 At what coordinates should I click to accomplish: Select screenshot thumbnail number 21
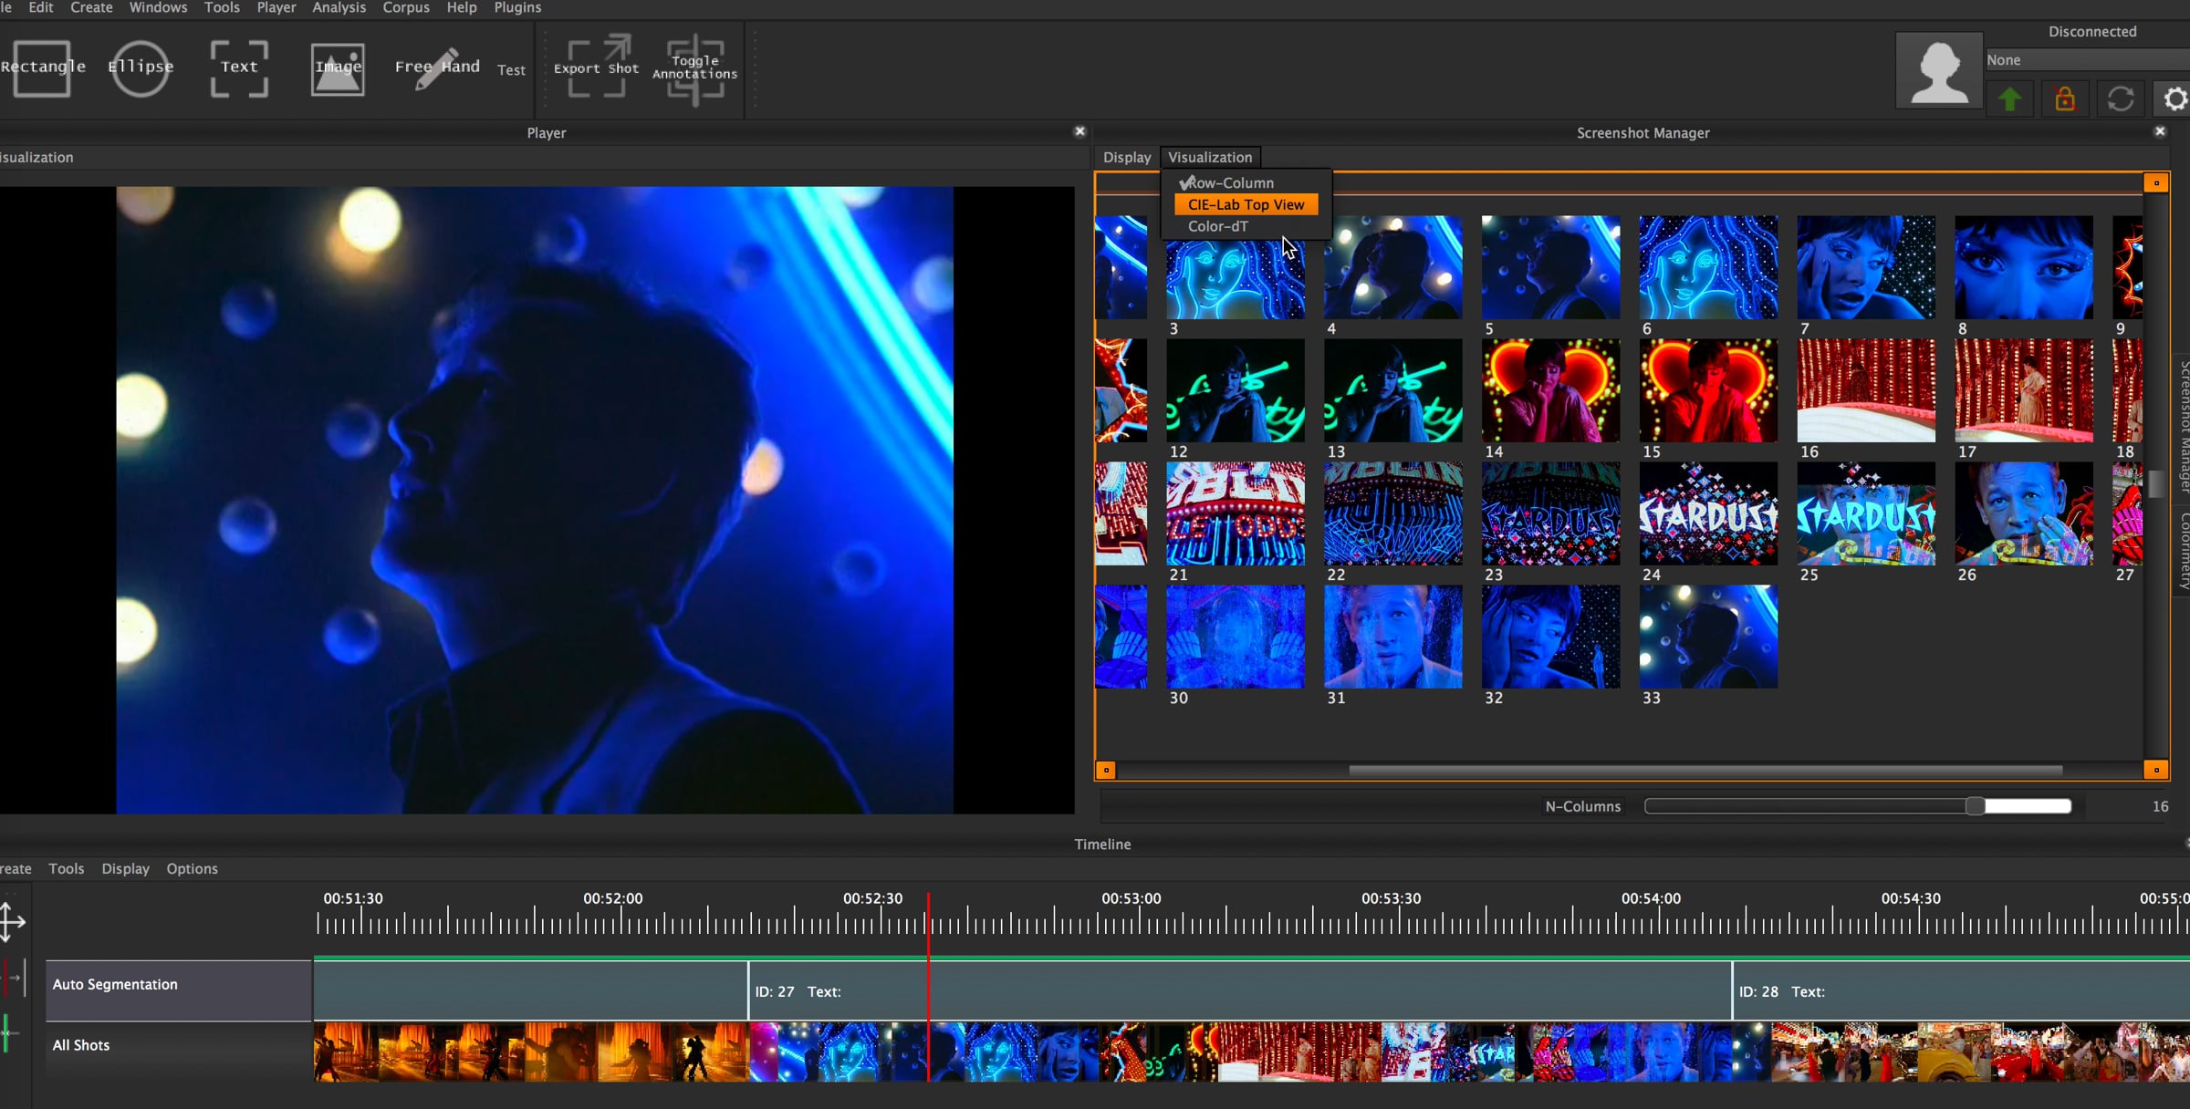[x=1236, y=513]
